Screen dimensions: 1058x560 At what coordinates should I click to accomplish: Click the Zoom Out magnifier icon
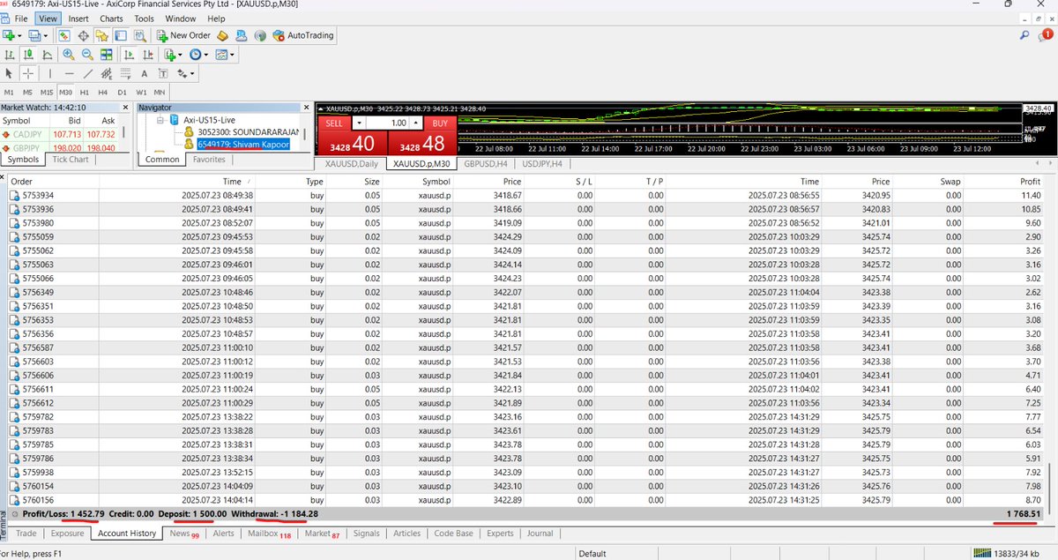tap(87, 55)
